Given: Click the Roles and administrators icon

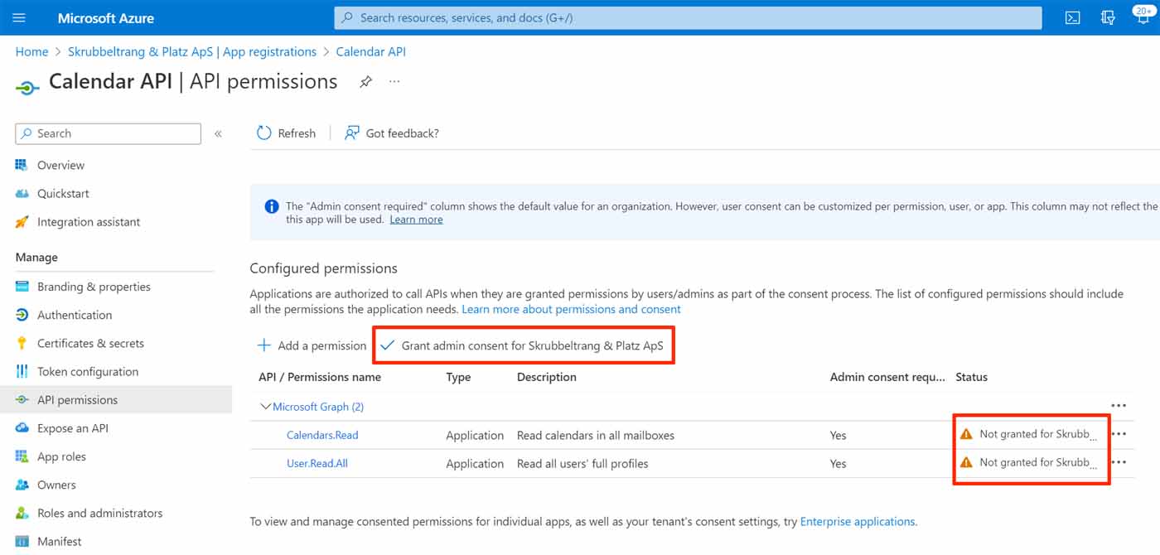Looking at the screenshot, I should click(22, 513).
